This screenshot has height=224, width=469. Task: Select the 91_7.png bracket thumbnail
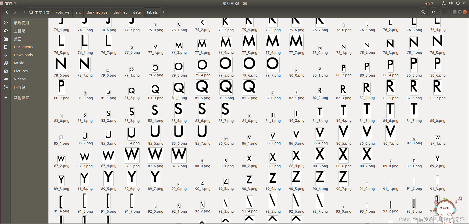[x=132, y=201]
